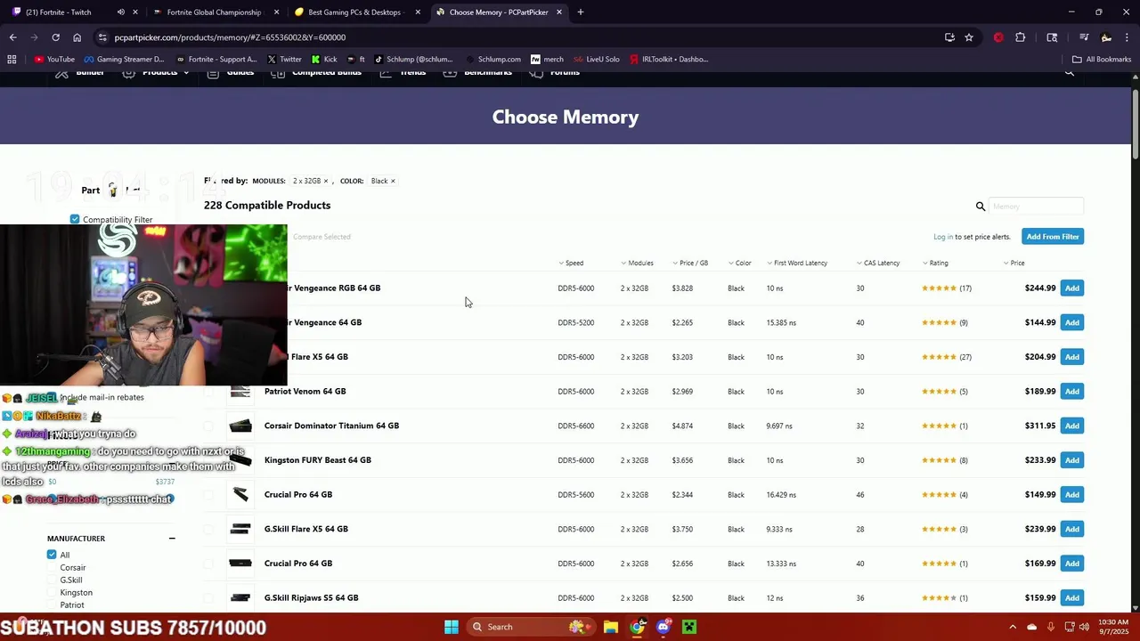1140x641 pixels.
Task: Open the All Bookmarks folder
Action: [x=1102, y=60]
